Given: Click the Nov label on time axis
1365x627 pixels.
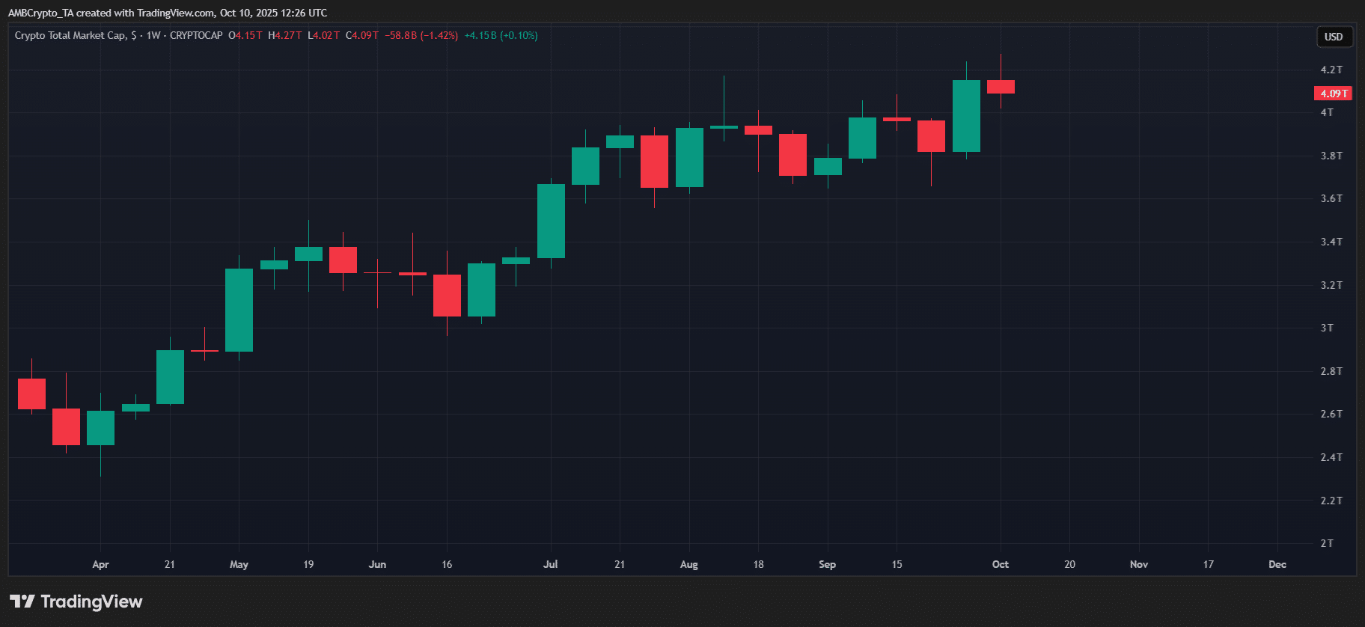Looking at the screenshot, I should pyautogui.click(x=1138, y=564).
